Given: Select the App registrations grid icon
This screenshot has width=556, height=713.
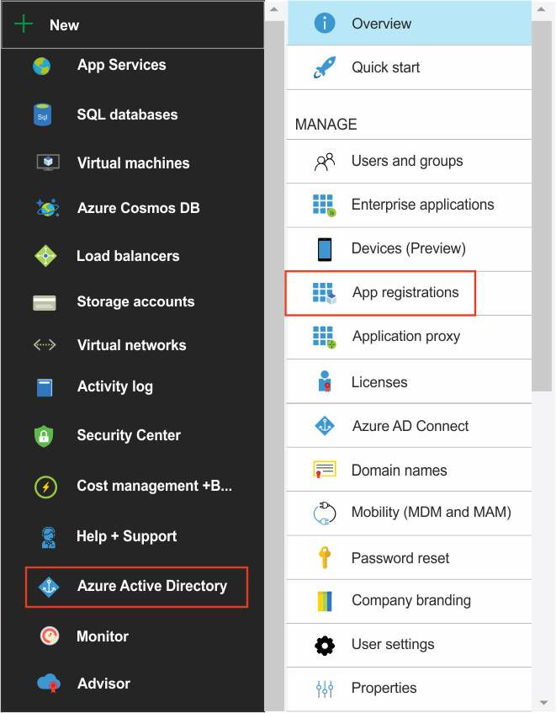Looking at the screenshot, I should point(325,293).
